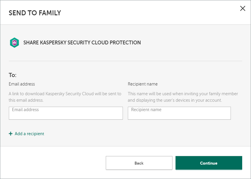Click the Share Kaspersky Security Cloud Protection heading
This screenshot has width=251, height=179.
(82, 42)
